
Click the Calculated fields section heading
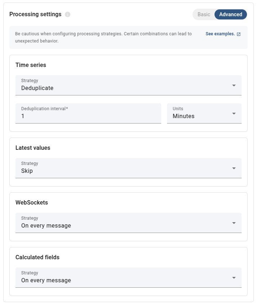click(x=37, y=257)
